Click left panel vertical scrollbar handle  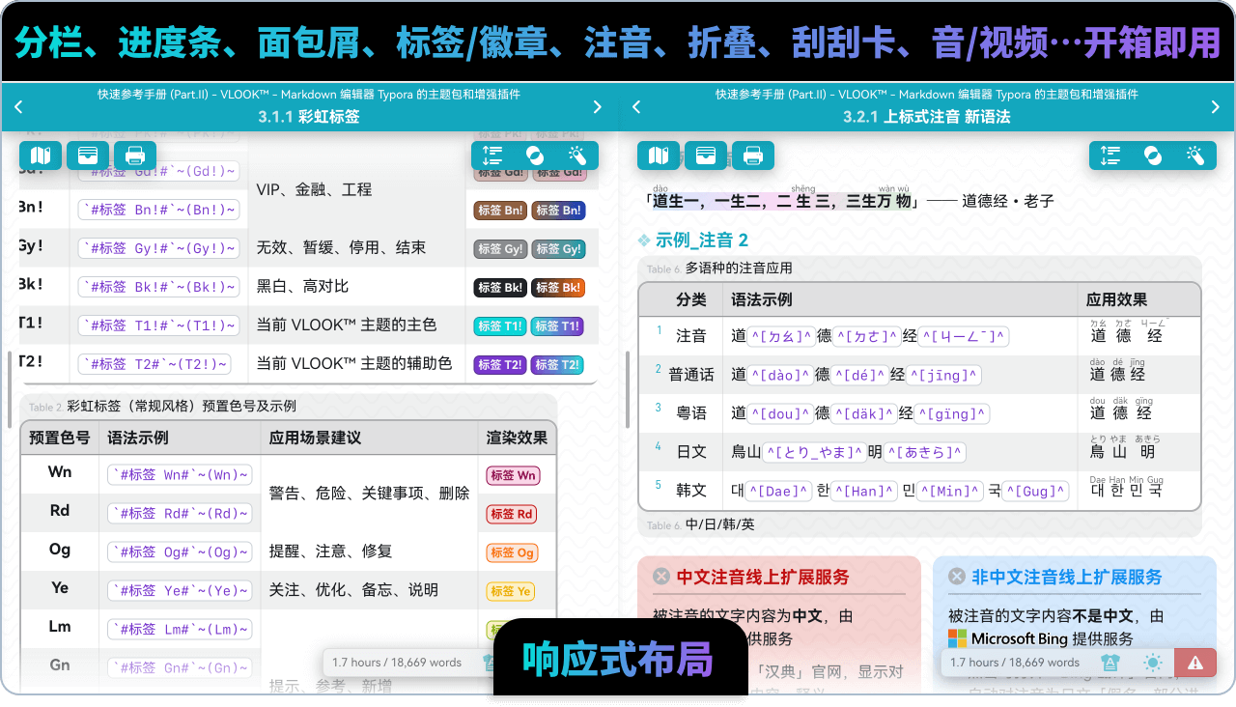[x=9, y=388]
